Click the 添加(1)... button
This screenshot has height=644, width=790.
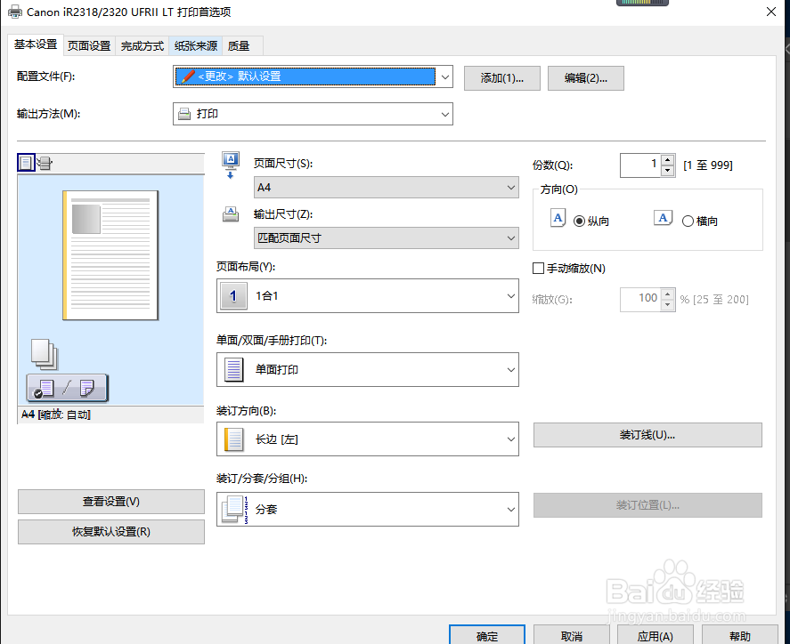(501, 78)
